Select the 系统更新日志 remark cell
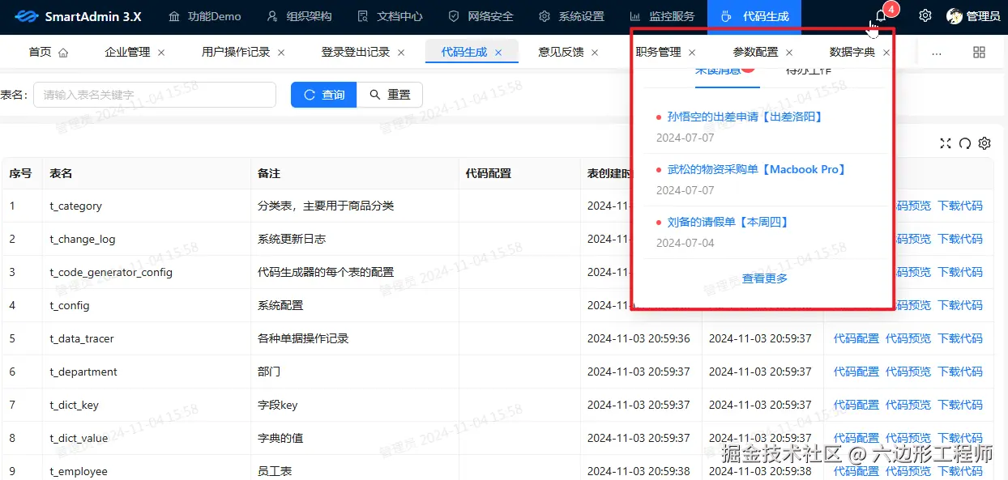Viewport: 1008px width, 480px height. (x=355, y=239)
